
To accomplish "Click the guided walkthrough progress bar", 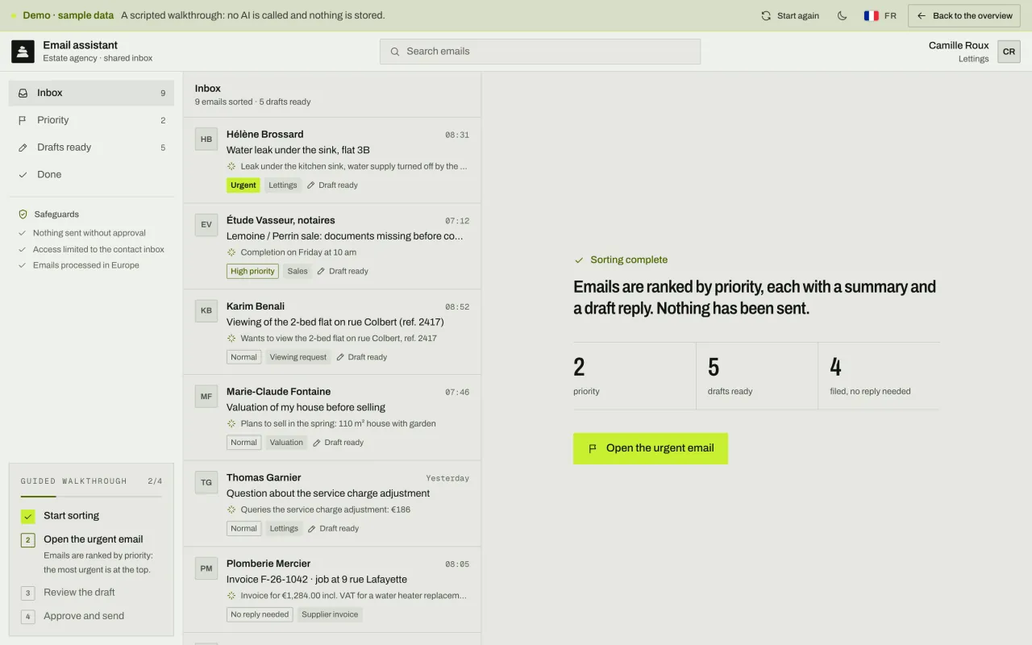I will [x=91, y=496].
